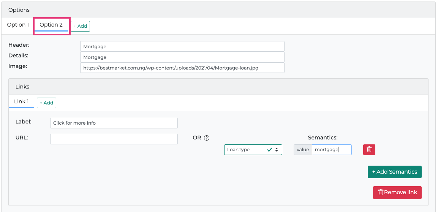
Task: Add a new option next to Option 2
Action: coord(80,26)
